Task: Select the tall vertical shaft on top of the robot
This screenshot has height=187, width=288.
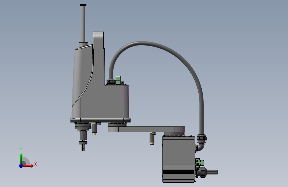Action: click(83, 24)
